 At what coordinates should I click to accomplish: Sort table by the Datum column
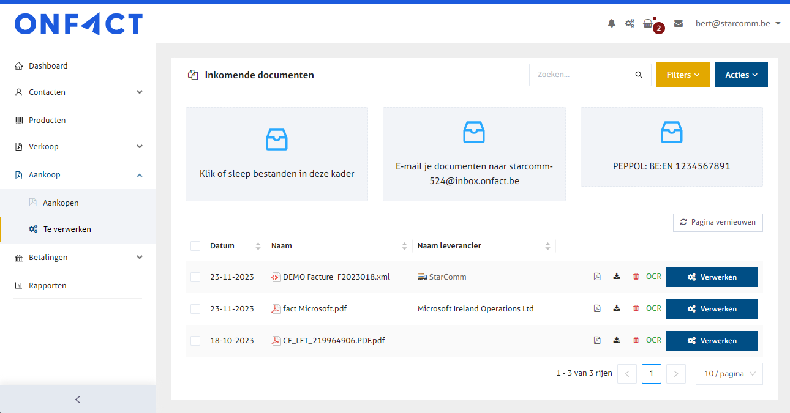(x=222, y=246)
